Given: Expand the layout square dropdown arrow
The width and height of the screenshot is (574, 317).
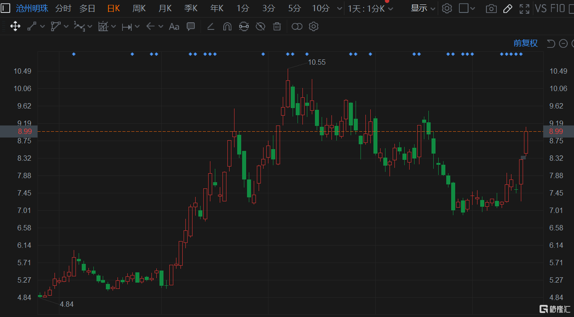Looking at the screenshot, I should [473, 8].
